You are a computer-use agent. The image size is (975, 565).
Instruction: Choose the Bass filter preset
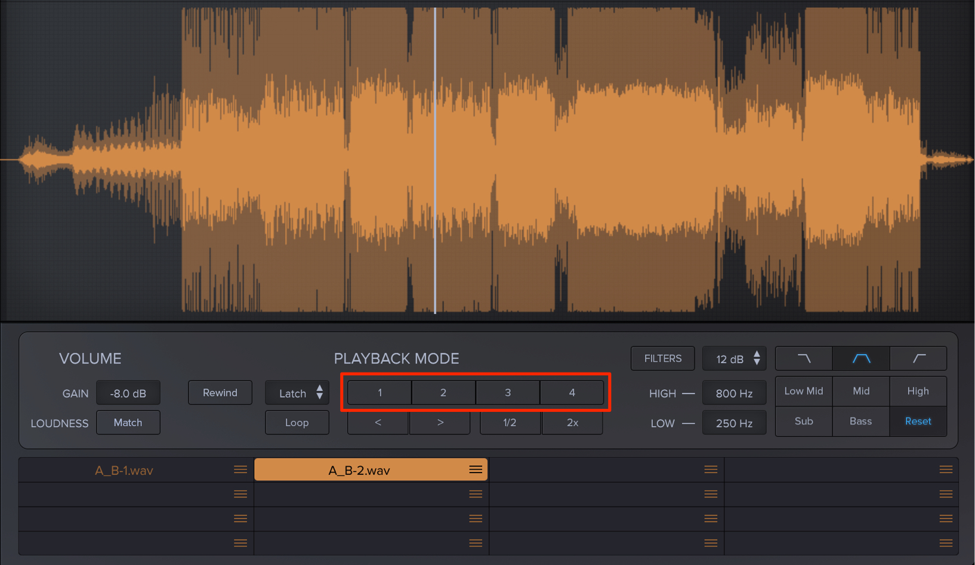[861, 421]
